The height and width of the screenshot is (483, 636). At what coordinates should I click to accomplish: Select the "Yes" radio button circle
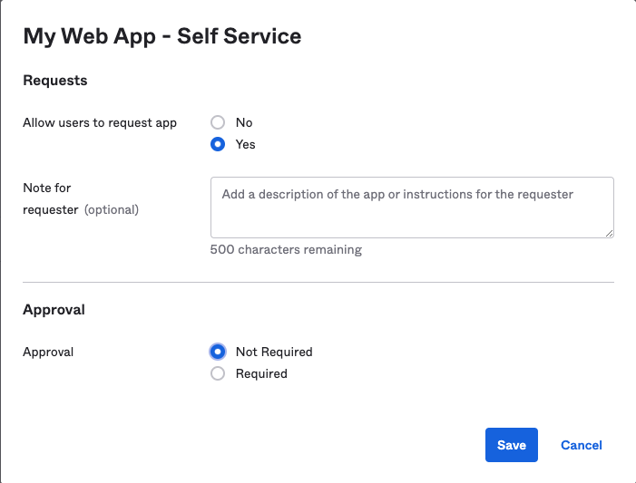218,144
